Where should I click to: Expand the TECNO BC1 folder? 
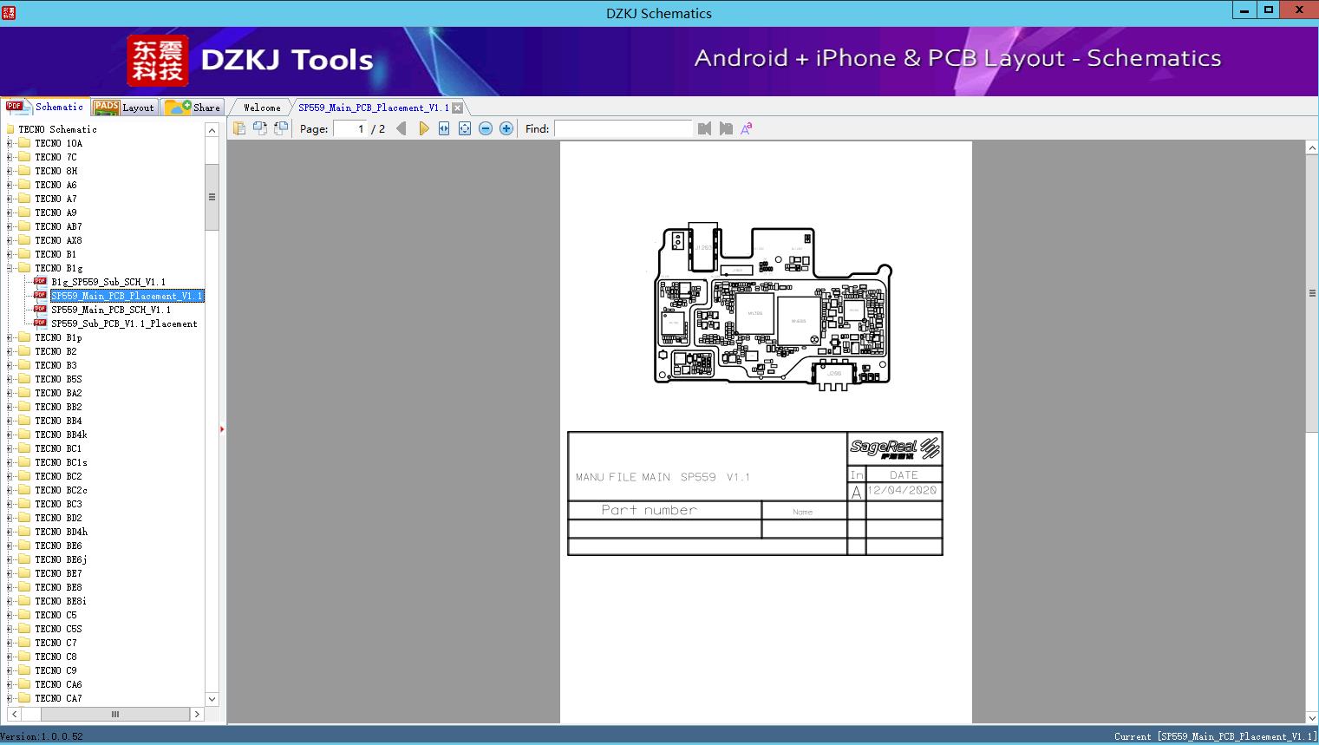pyautogui.click(x=10, y=448)
